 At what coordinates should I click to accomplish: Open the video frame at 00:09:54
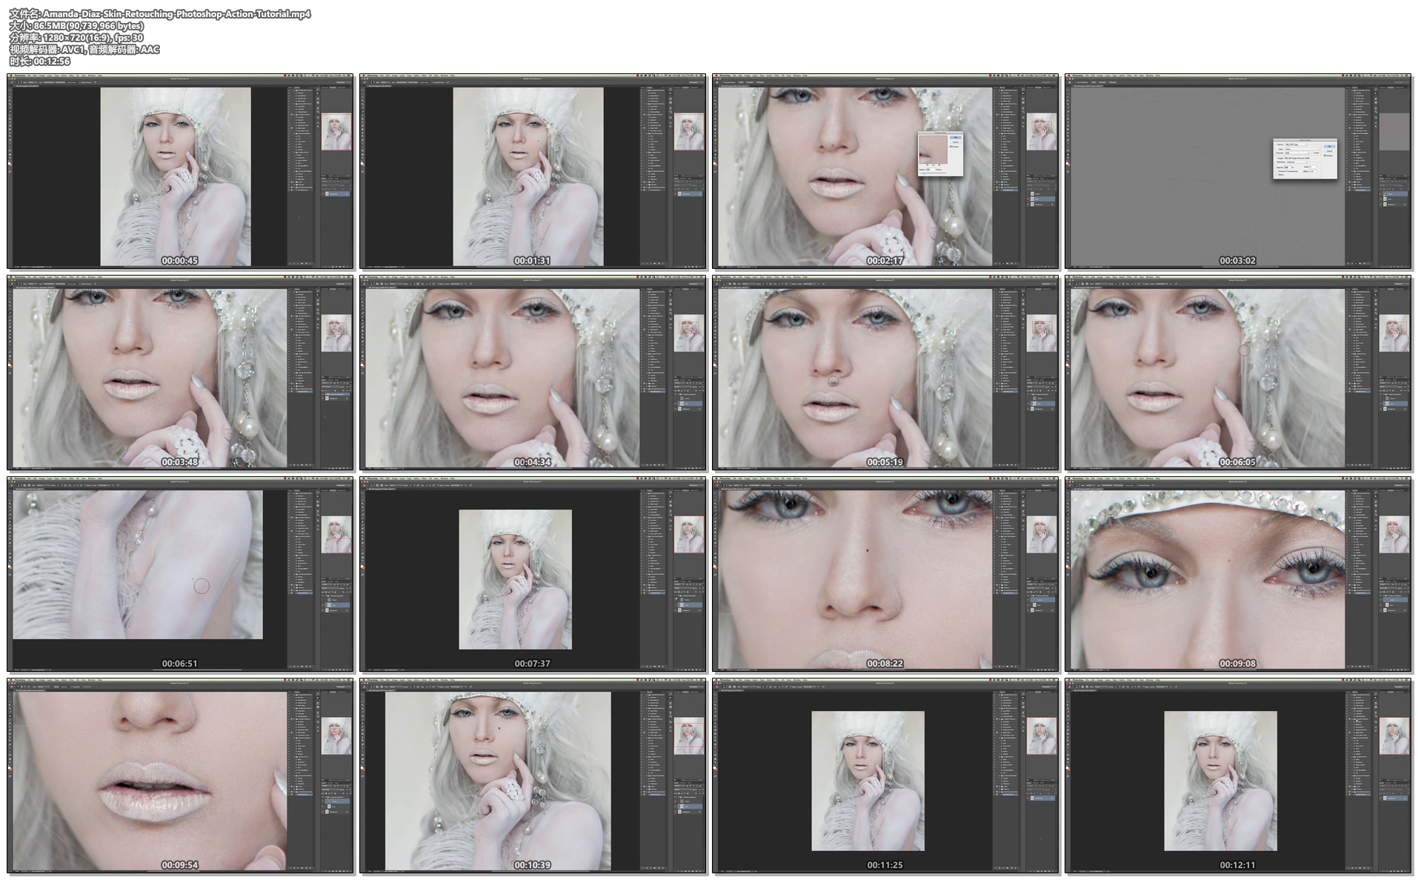point(181,776)
